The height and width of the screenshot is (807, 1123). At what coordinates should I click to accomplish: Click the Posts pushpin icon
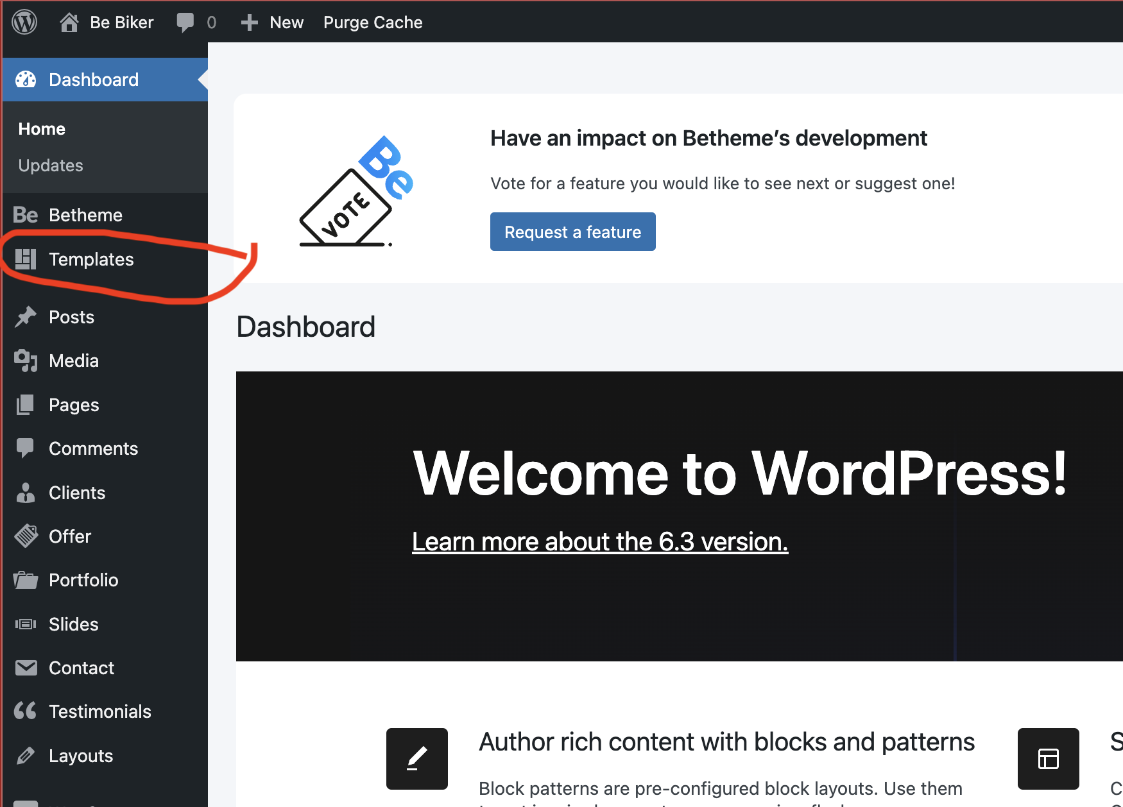tap(26, 317)
